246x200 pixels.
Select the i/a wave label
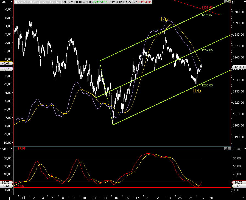click(164, 19)
